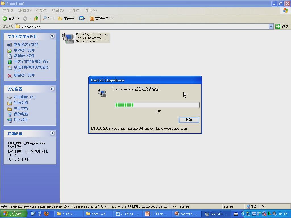The width and height of the screenshot is (291, 218).
Task: Click My Computer (我的电脑) in status bar
Action: coord(256,207)
